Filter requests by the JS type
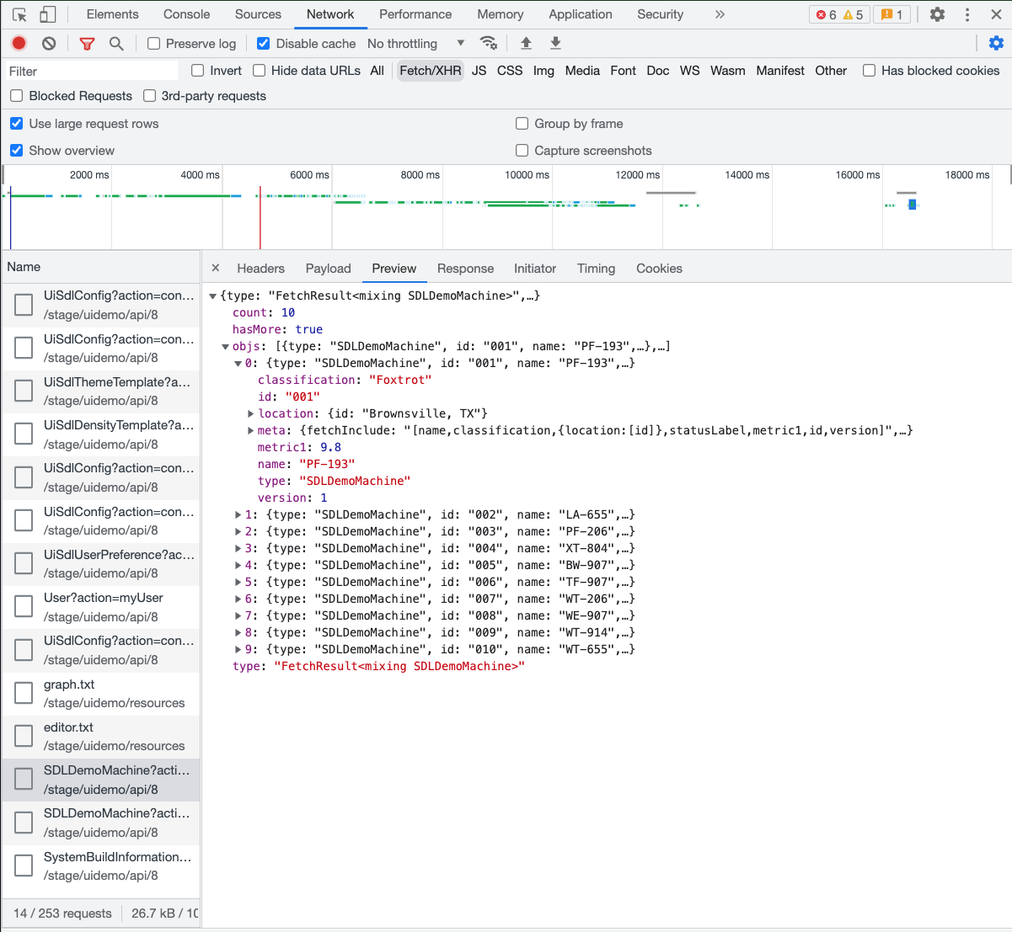This screenshot has height=932, width=1012. (479, 71)
